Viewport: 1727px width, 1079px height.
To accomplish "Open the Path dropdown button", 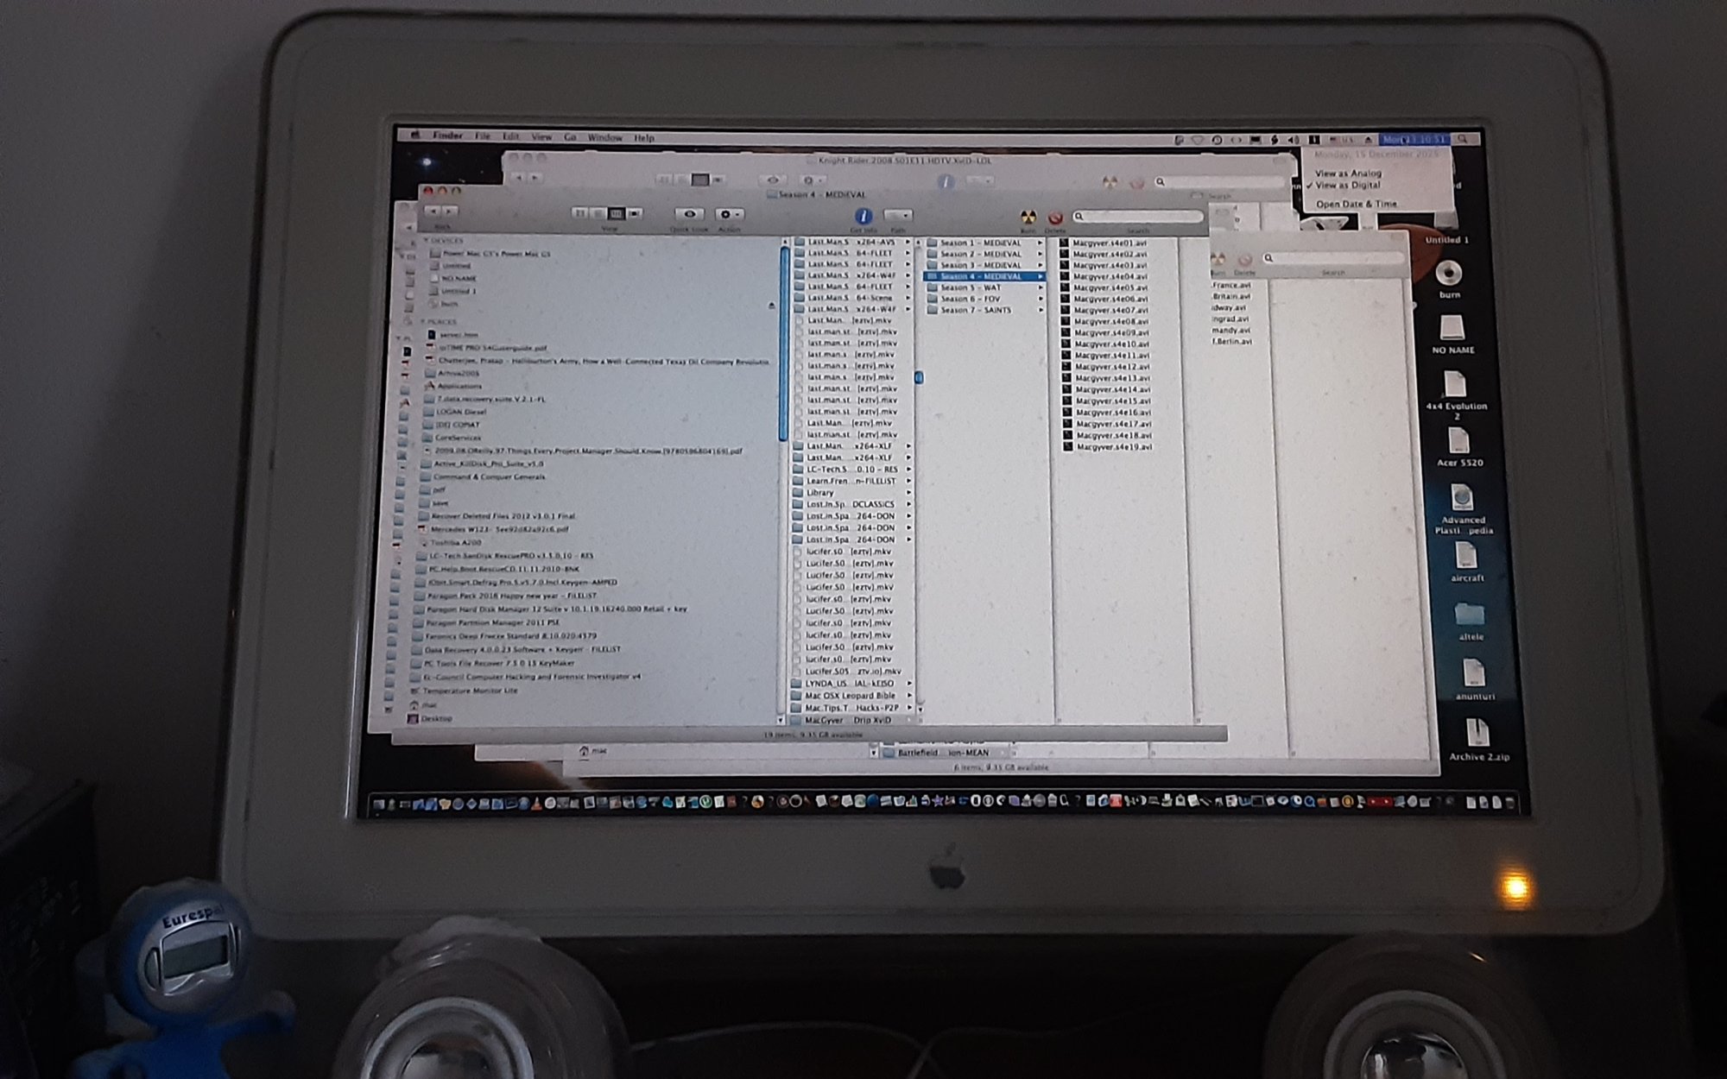I will click(x=898, y=216).
